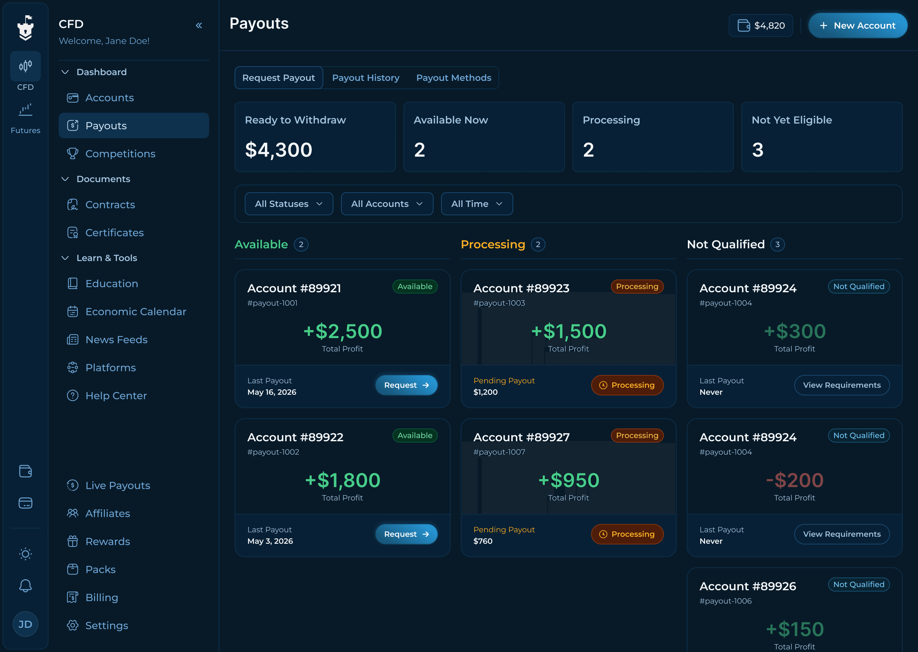Select the Payout Methods tab
Viewport: 918px width, 652px height.
click(x=454, y=78)
